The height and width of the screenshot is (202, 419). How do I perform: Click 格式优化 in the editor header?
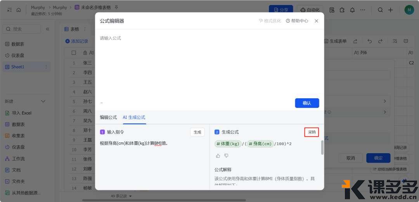(270, 21)
